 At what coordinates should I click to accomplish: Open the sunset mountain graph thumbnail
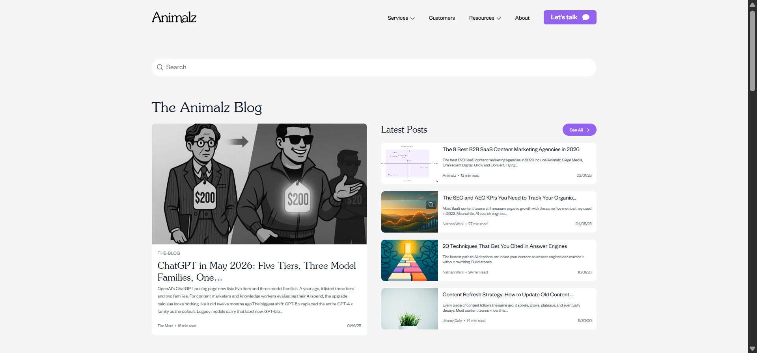(x=410, y=212)
